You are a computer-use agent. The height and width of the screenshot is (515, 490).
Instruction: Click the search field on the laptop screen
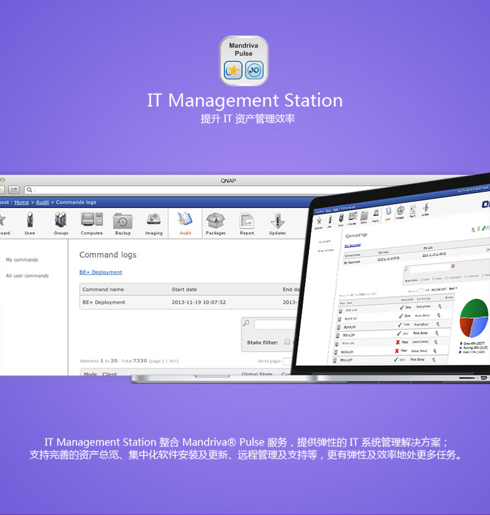[x=429, y=269]
